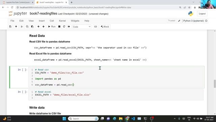Interrupt the kernel with stop icon
This screenshot has width=216, height=122.
(59, 26)
